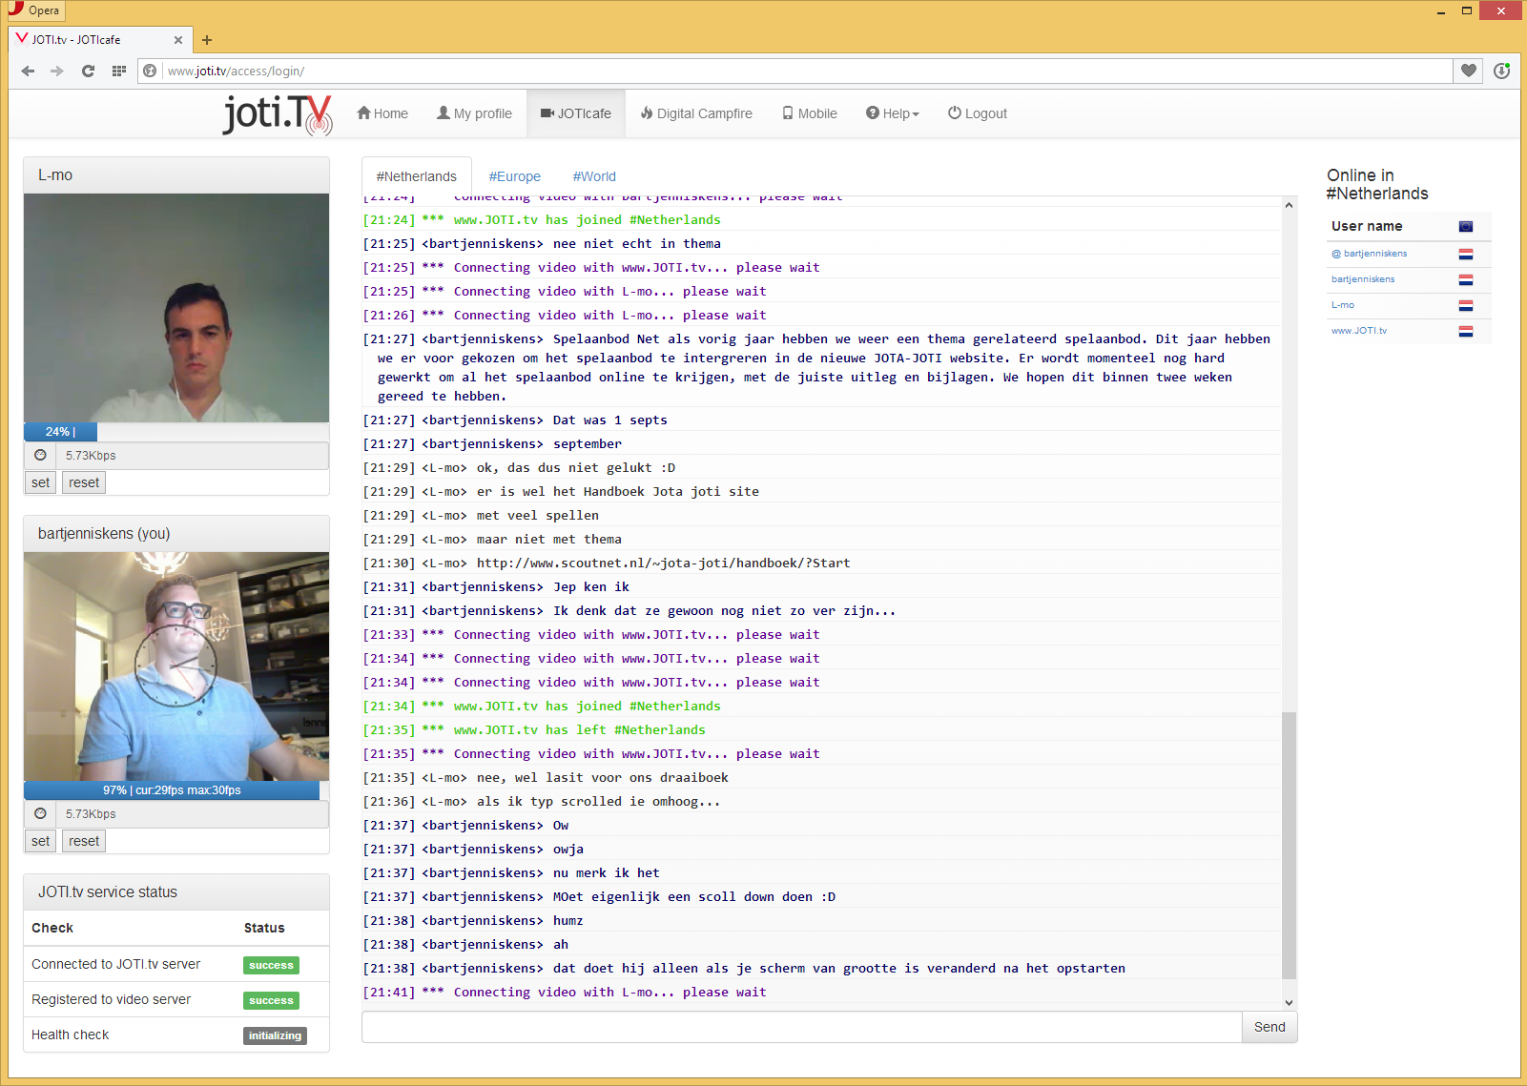
Task: Click reset button under bartjenniskens video
Action: click(84, 841)
